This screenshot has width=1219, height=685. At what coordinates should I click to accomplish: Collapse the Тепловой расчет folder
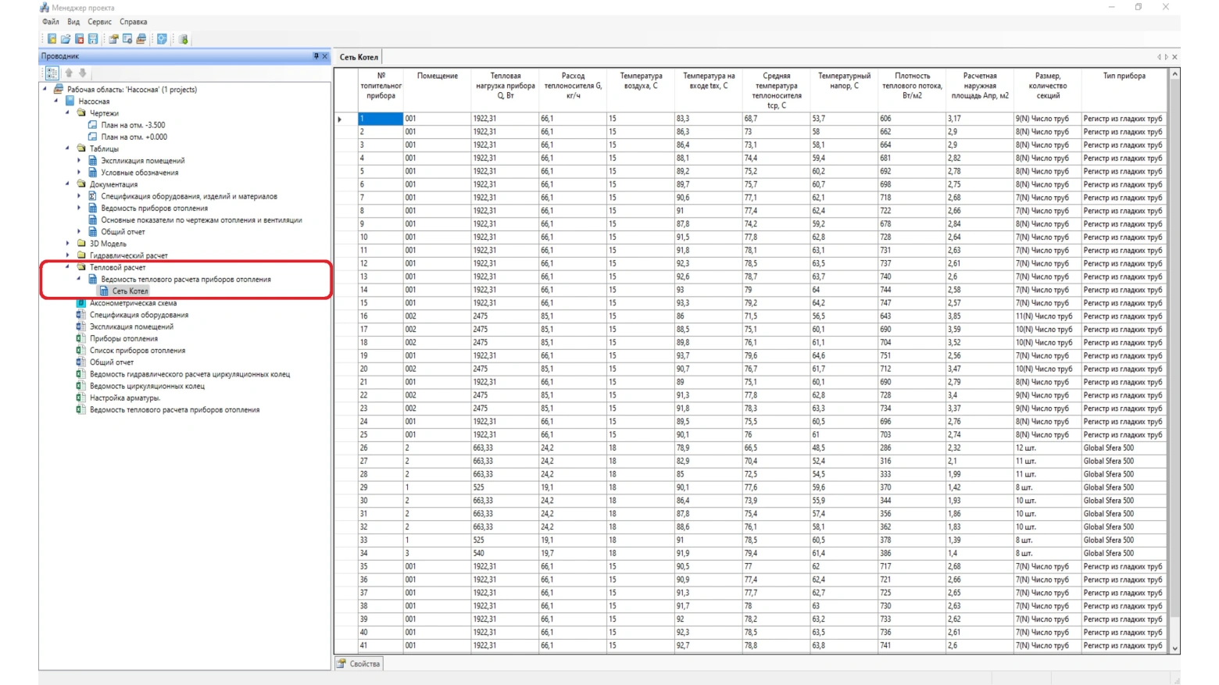pyautogui.click(x=68, y=267)
